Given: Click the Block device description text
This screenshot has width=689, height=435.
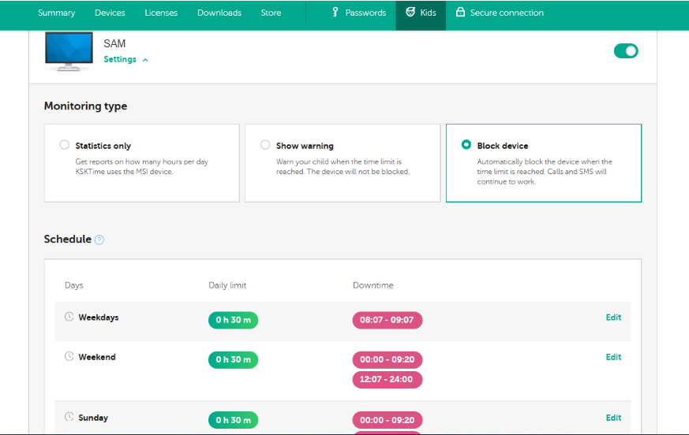Looking at the screenshot, I should click(545, 172).
